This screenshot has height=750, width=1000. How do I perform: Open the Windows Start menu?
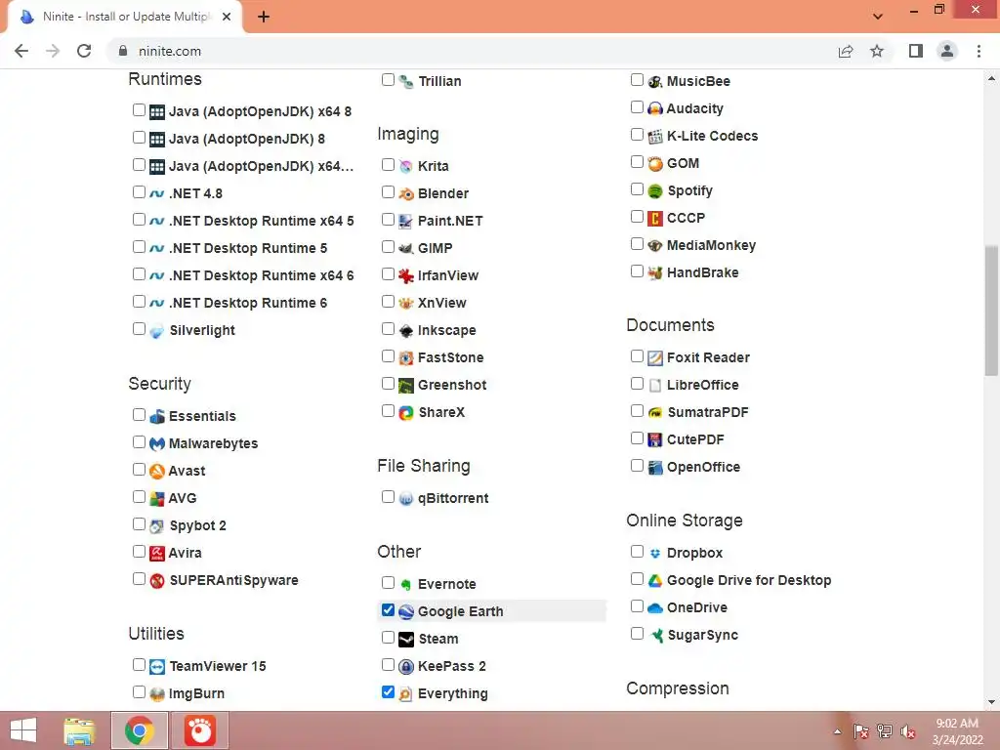23,730
